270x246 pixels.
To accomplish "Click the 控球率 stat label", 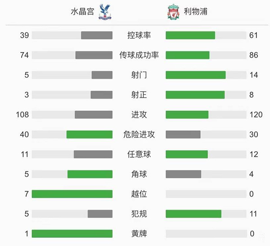I will click(139, 36).
